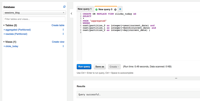Screen dimensions: 200x101
Task: Open options menu for clicks_today view
Action: [63, 46]
